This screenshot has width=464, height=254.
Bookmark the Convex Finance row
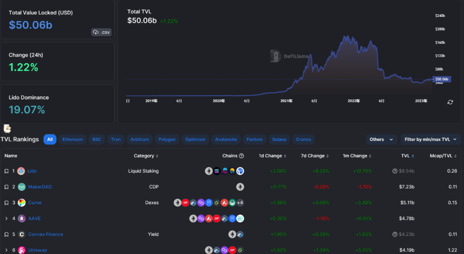pyautogui.click(x=6, y=234)
